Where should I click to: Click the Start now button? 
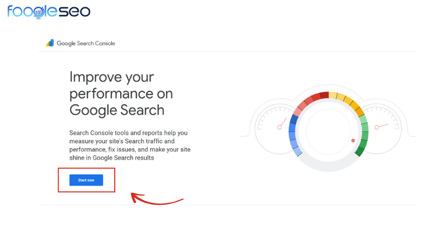(86, 180)
